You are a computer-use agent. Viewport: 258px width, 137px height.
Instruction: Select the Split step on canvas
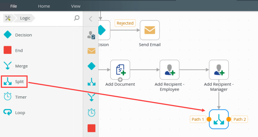click(219, 119)
